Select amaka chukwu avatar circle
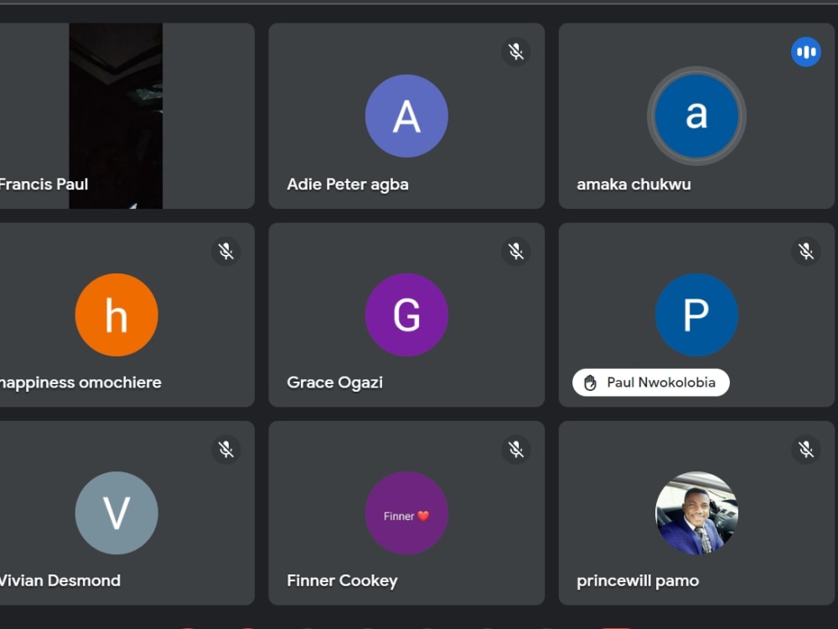Image resolution: width=838 pixels, height=629 pixels. (696, 116)
